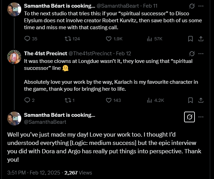
Task: Open the 3:51 PM Feb 12, 2025 timestamp
Action: pos(34,173)
